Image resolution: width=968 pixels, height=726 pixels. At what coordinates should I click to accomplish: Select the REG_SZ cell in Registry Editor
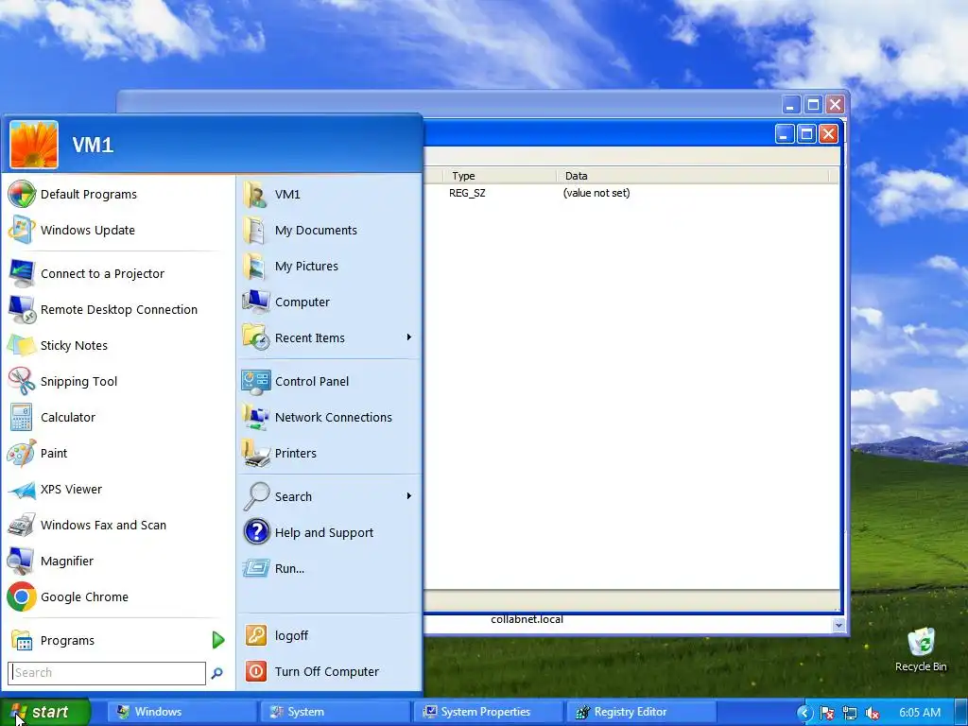(x=467, y=193)
